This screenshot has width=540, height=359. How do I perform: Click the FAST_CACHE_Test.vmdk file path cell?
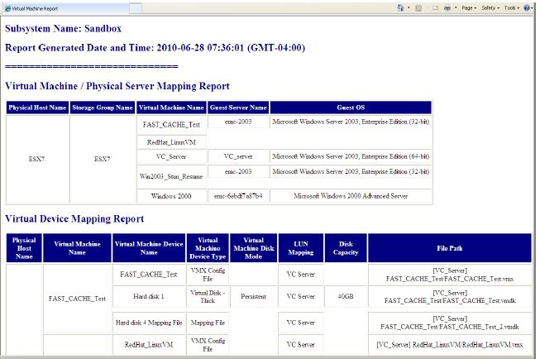(449, 296)
